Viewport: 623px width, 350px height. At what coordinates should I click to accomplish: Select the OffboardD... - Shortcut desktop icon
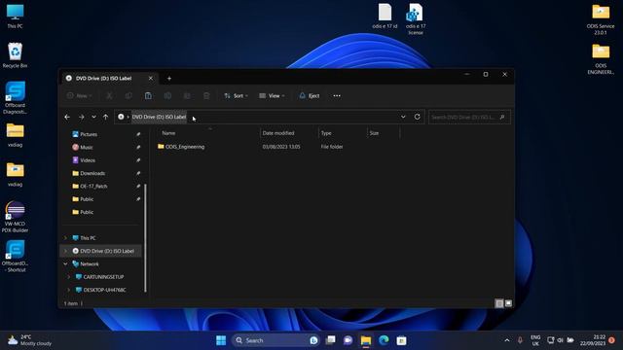click(16, 257)
